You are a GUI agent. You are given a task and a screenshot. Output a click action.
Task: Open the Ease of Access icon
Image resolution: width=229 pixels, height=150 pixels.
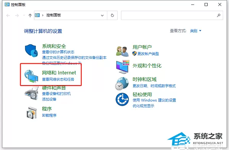(122, 100)
